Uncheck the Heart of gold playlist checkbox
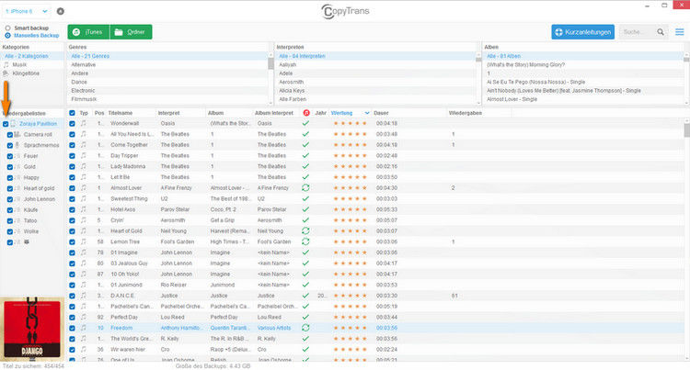 pyautogui.click(x=10, y=188)
